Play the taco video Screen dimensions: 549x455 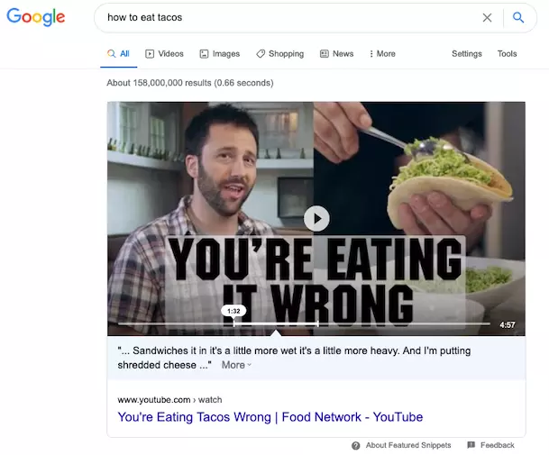tap(316, 218)
